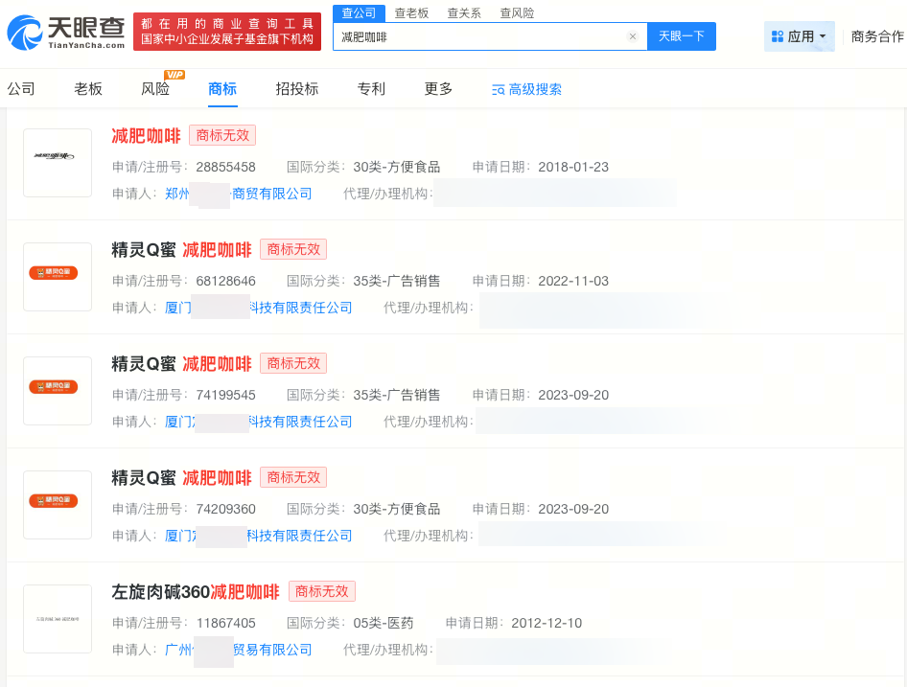Open applicant link 广州...贸易有限公司
The image size is (907, 687).
point(239,650)
